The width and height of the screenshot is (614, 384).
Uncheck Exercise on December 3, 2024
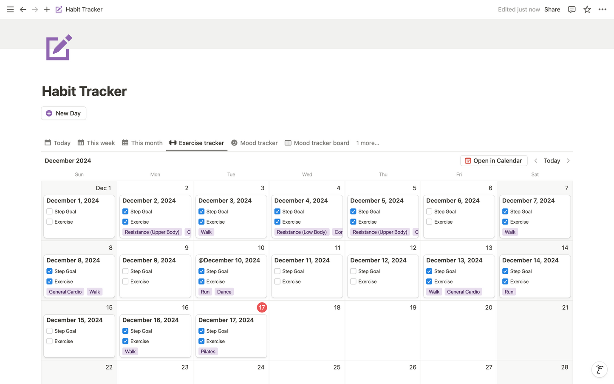tap(201, 222)
